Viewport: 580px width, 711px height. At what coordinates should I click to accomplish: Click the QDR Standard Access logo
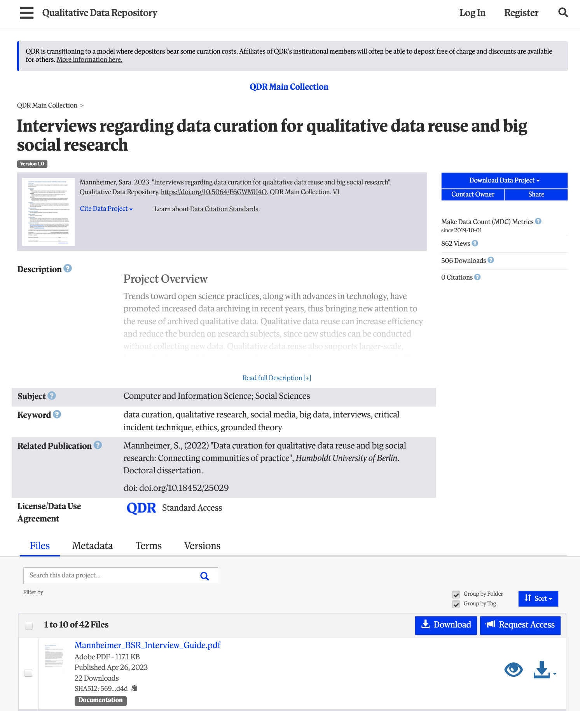pyautogui.click(x=141, y=508)
